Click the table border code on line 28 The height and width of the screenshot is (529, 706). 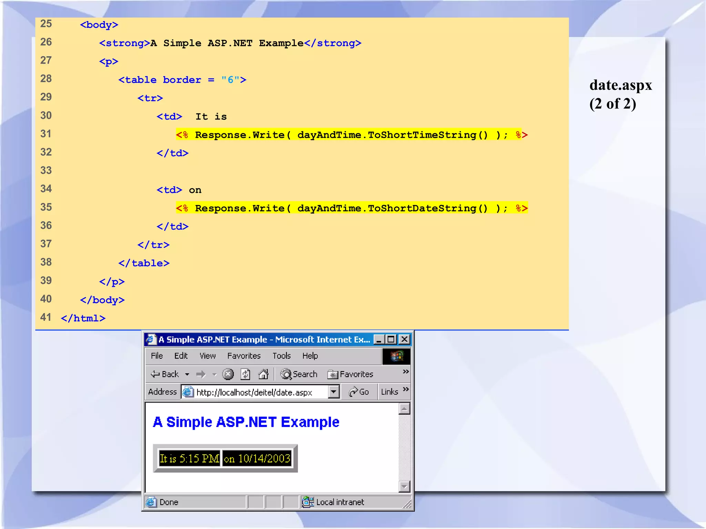[182, 80]
